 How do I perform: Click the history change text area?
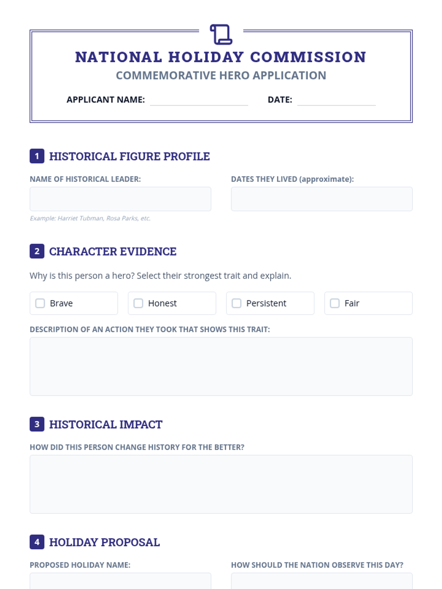221,484
